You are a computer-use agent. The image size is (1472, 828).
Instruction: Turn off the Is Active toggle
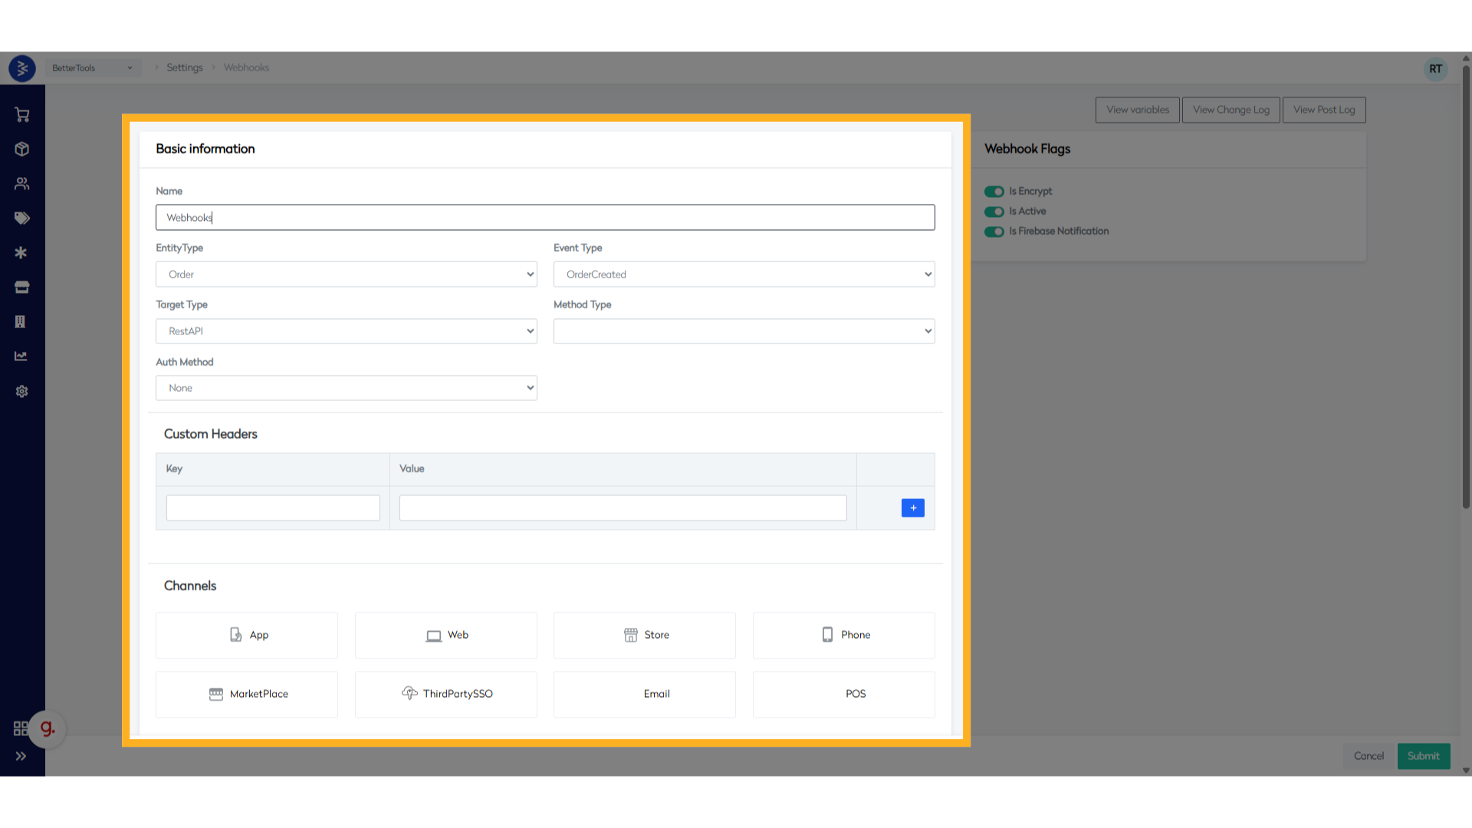coord(994,212)
